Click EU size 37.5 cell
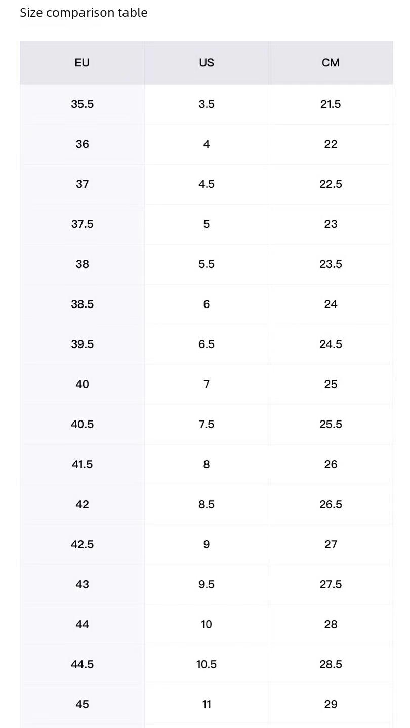 pyautogui.click(x=82, y=224)
